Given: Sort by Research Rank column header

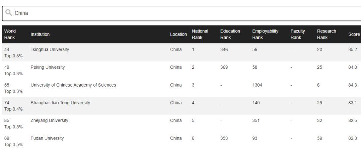Looking at the screenshot, I should (x=327, y=34).
